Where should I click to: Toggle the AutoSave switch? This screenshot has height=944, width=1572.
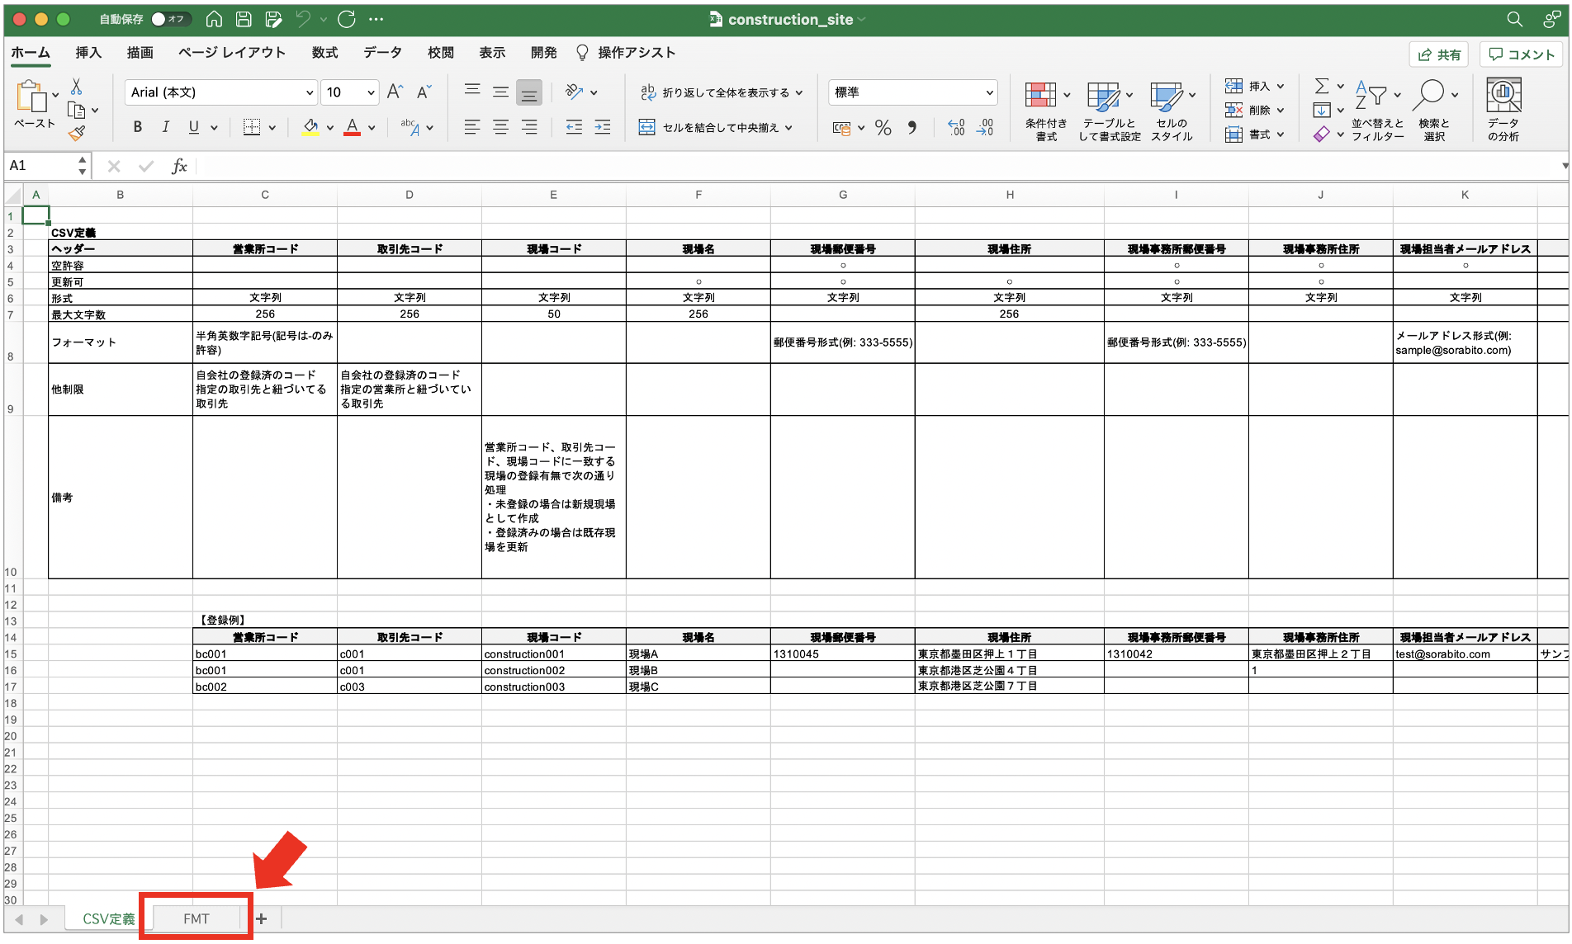[170, 19]
